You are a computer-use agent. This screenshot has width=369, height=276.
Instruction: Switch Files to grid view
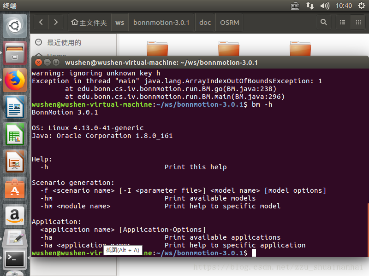point(358,22)
